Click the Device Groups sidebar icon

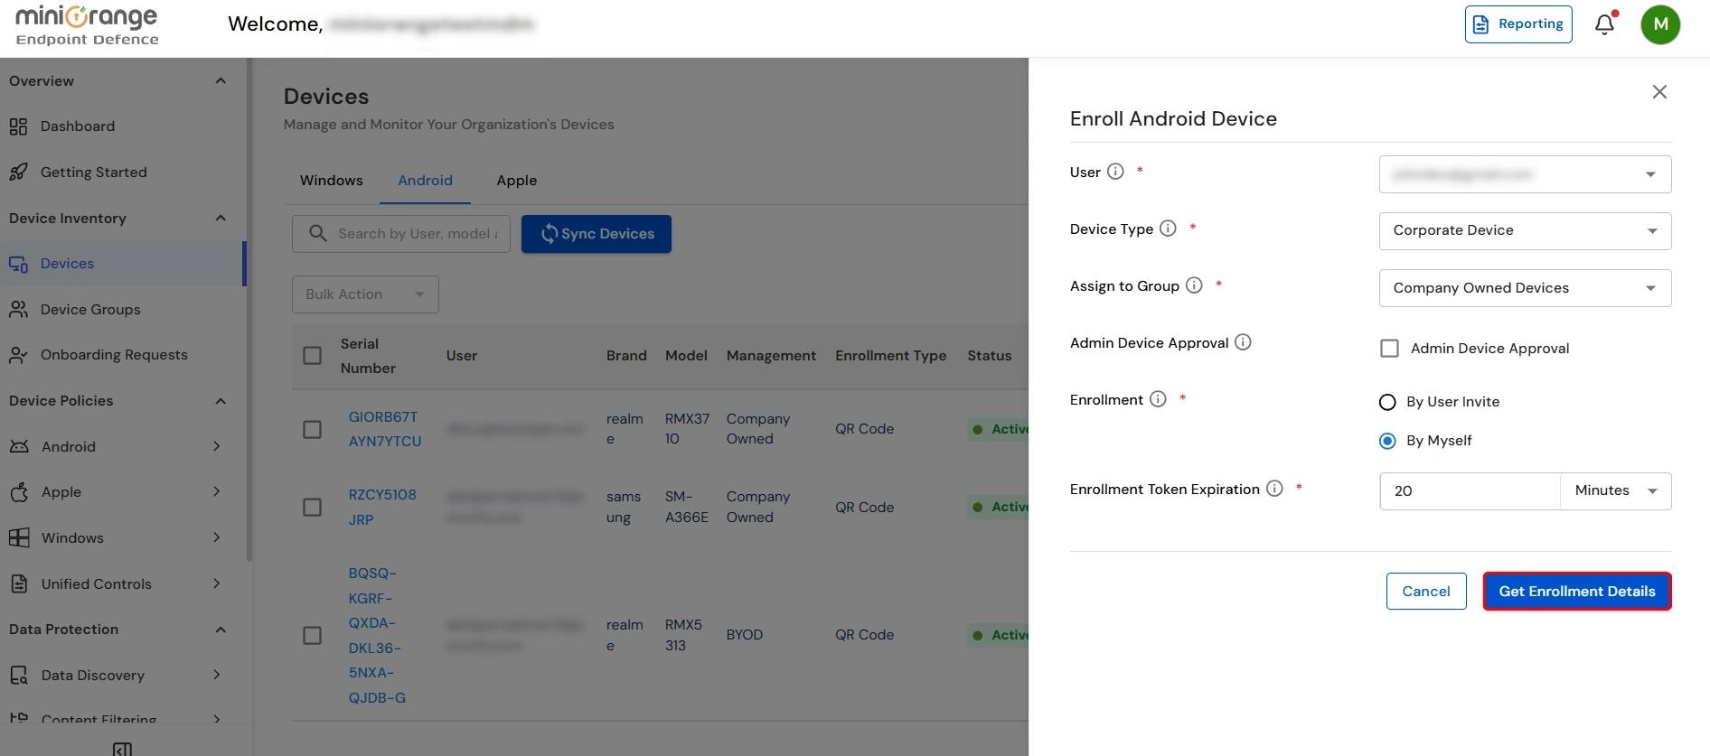(x=18, y=309)
